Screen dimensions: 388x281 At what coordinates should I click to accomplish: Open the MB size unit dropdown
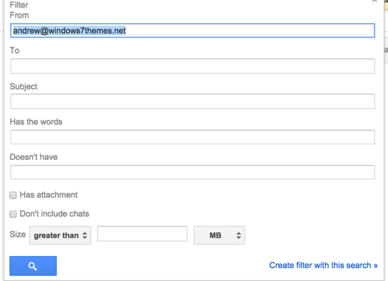click(x=219, y=235)
